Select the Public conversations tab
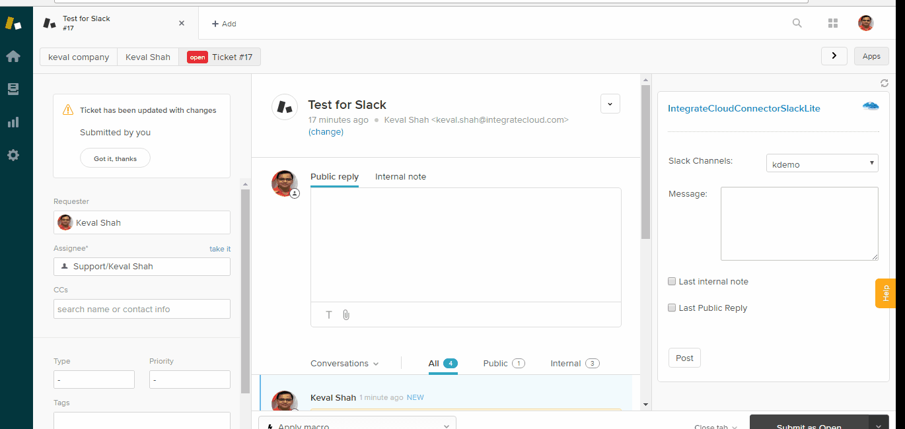905x429 pixels. (x=503, y=364)
